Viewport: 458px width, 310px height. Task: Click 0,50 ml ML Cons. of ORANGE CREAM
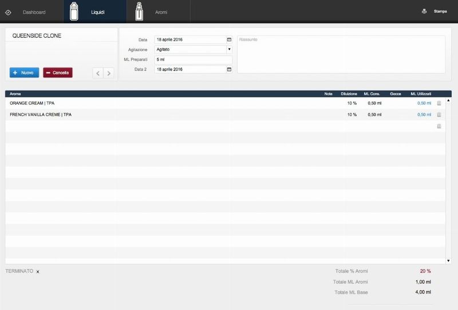(374, 103)
